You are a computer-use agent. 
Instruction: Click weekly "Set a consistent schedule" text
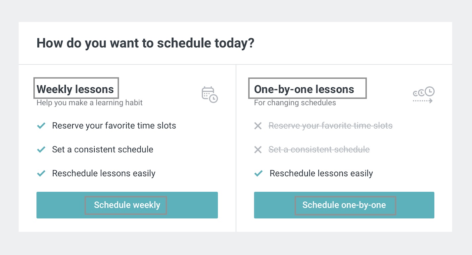pyautogui.click(x=103, y=149)
